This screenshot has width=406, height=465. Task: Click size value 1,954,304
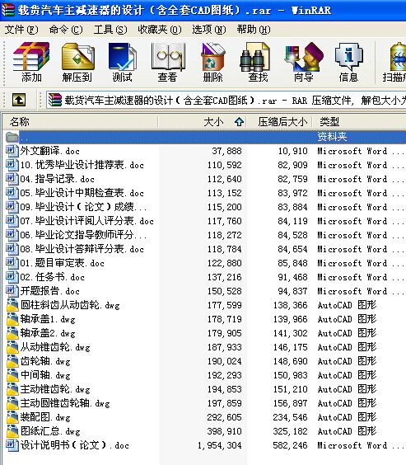pos(219,445)
